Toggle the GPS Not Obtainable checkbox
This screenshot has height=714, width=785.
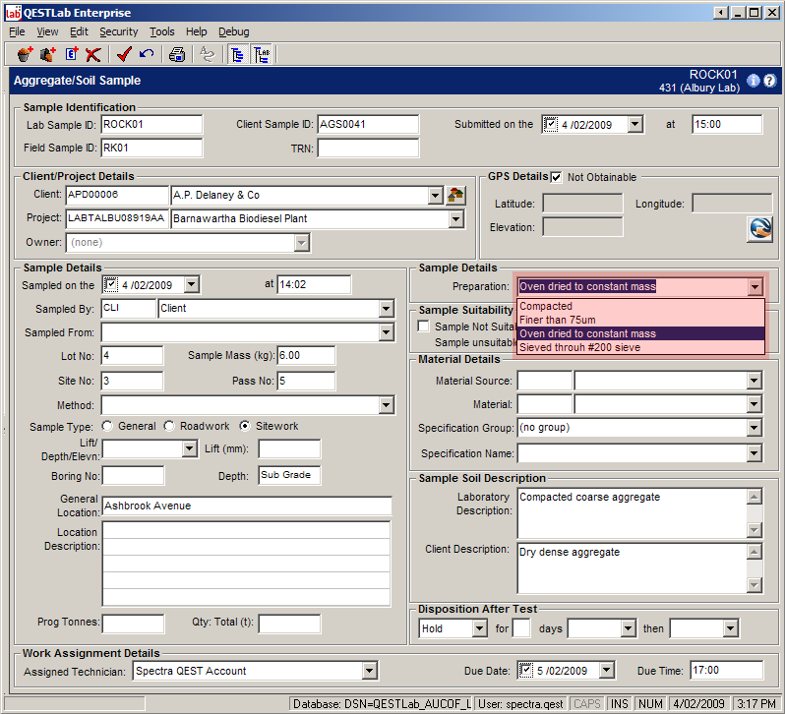tap(557, 177)
